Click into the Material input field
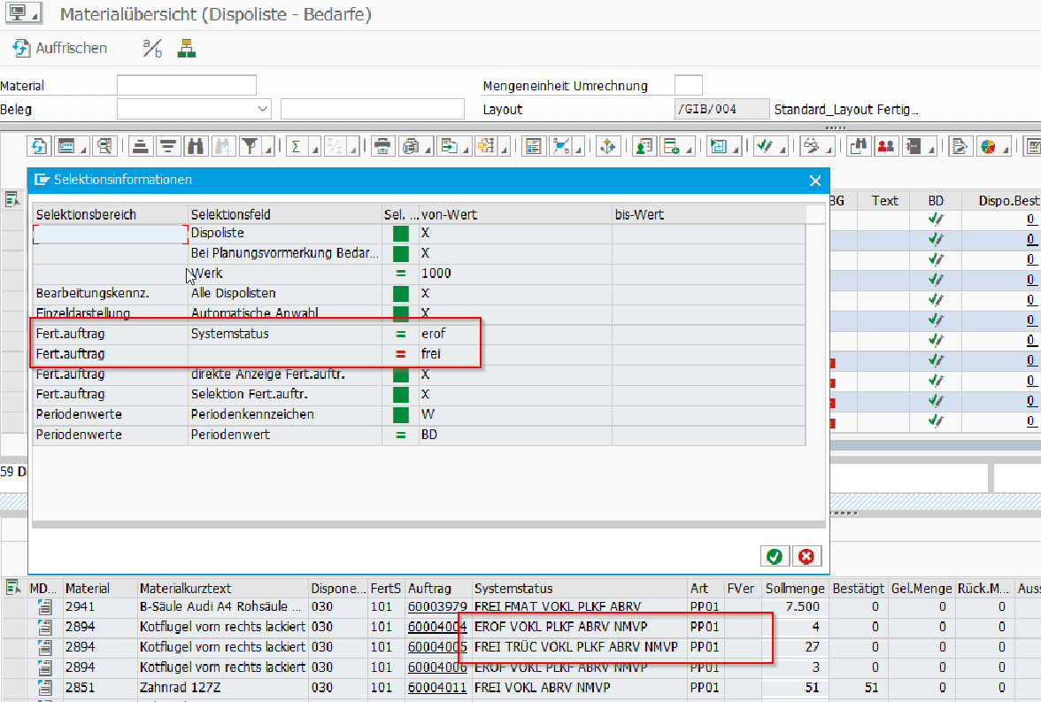This screenshot has width=1041, height=702. pyautogui.click(x=186, y=86)
